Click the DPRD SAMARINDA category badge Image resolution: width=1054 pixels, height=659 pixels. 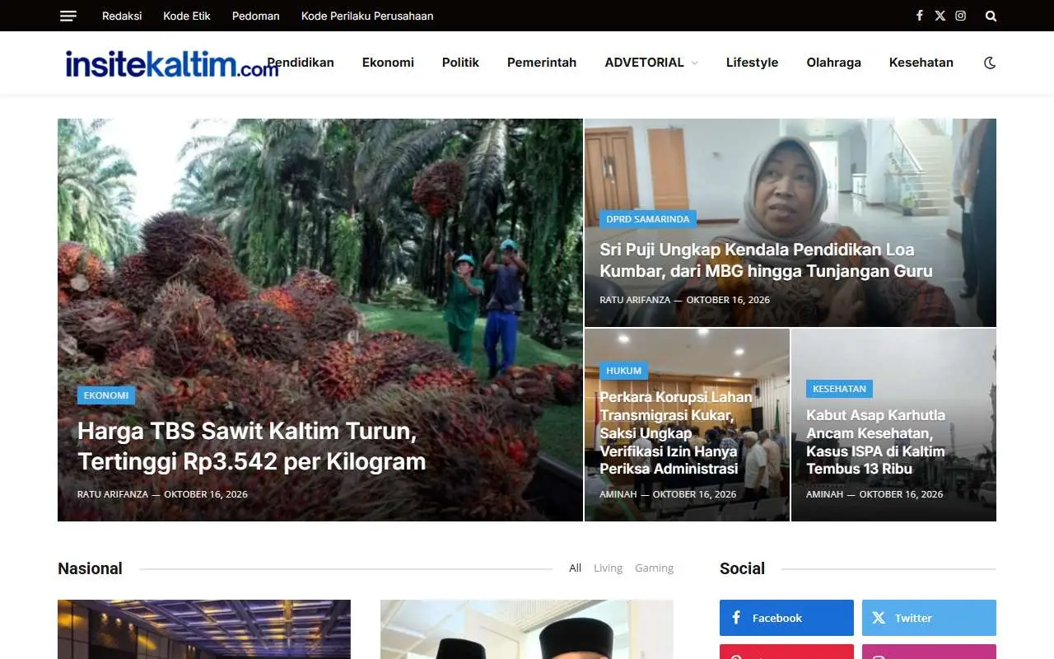pyautogui.click(x=648, y=219)
